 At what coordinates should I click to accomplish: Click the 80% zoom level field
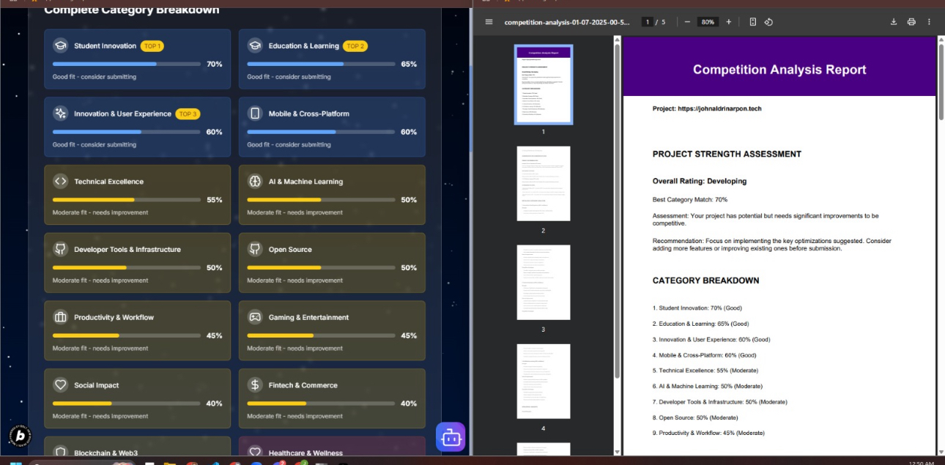[x=708, y=22]
